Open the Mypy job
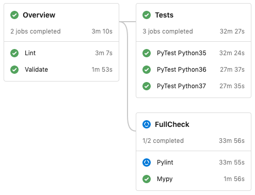Screen dimensions: 255x195 [165, 179]
